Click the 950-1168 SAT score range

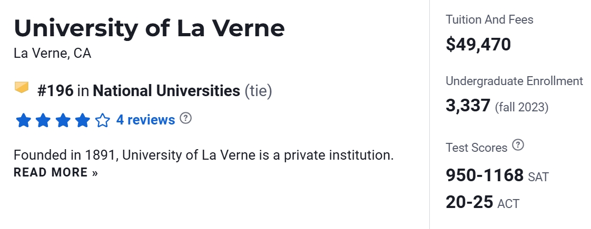pos(485,175)
